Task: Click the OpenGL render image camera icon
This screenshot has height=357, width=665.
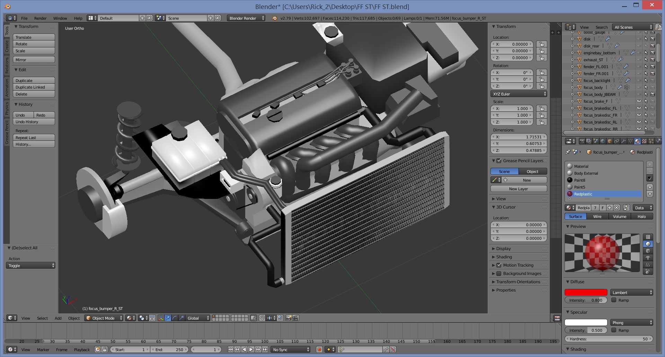Action: pos(289,318)
